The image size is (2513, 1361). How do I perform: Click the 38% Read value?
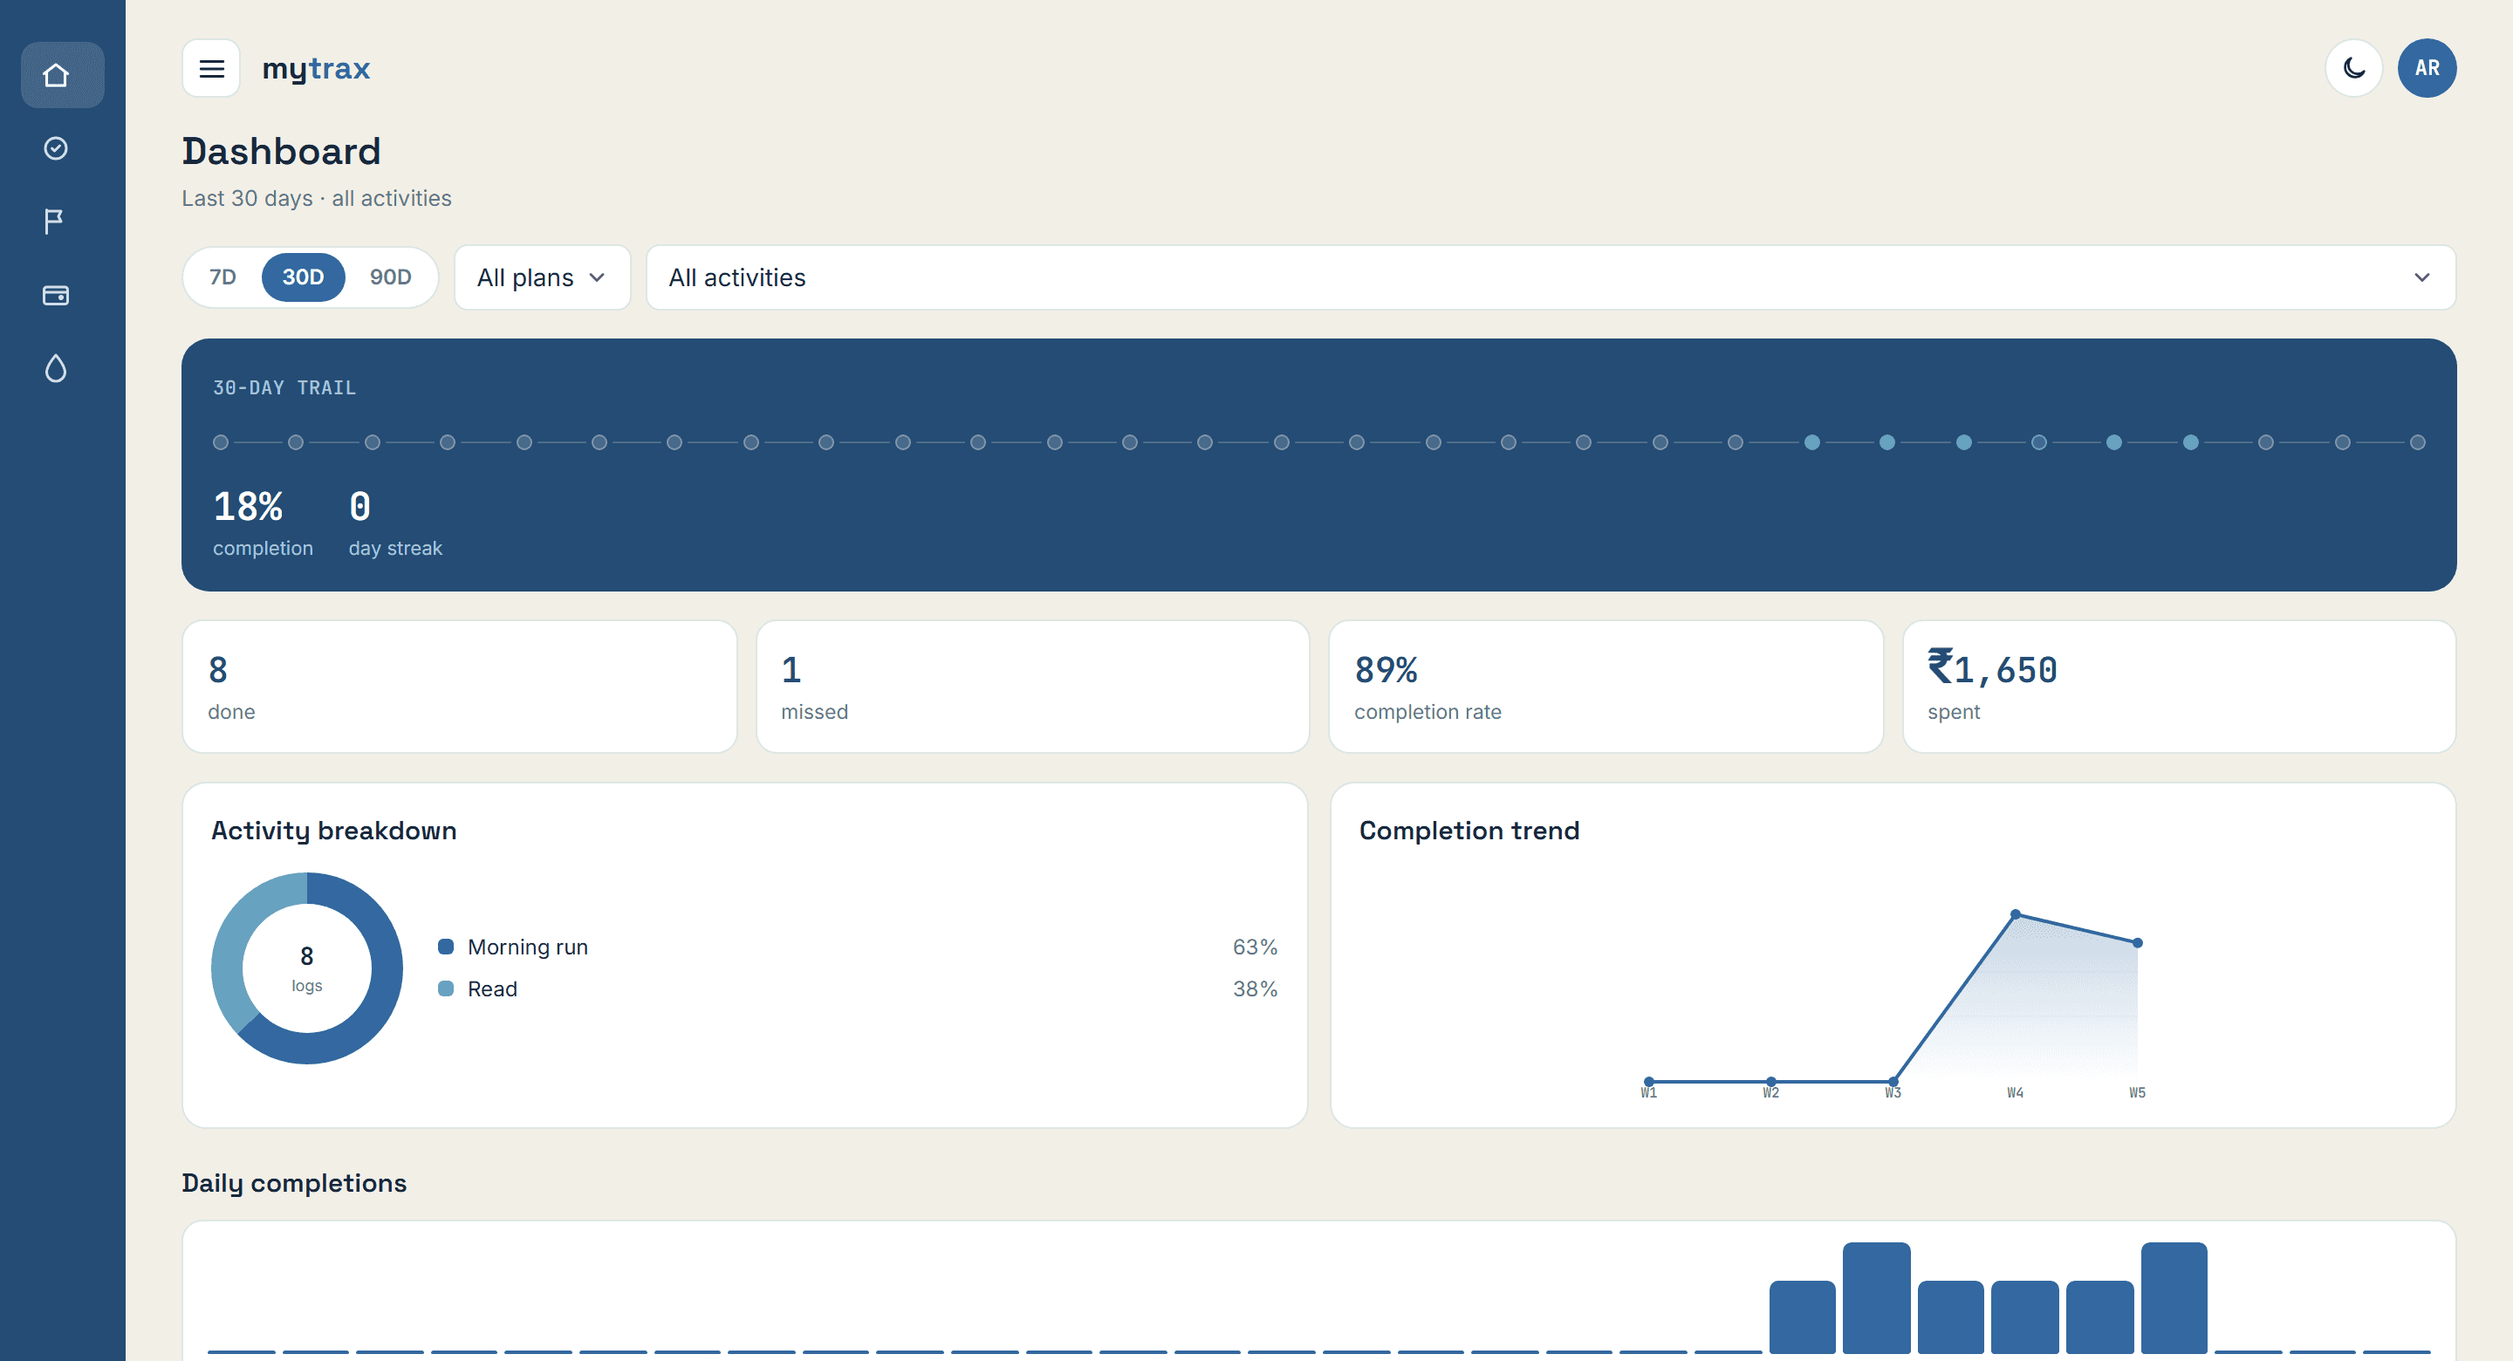pyautogui.click(x=1255, y=989)
